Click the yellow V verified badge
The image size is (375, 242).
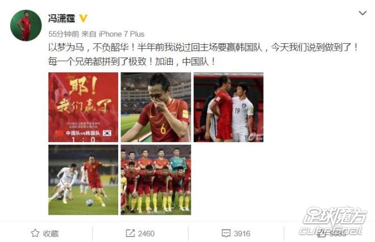83,18
